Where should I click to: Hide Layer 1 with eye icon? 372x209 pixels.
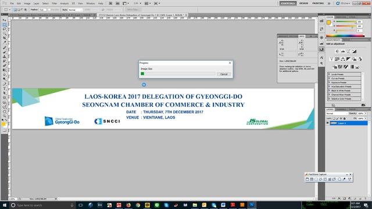click(x=328, y=122)
